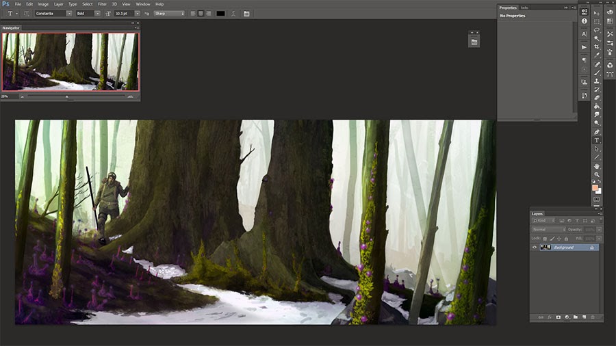Toggle lock transparent pixels in the Layers panel

[x=545, y=239]
